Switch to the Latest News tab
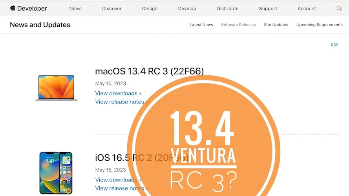The image size is (349, 196). (201, 25)
